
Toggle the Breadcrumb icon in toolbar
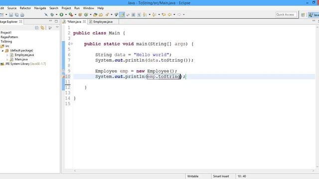(116, 14)
